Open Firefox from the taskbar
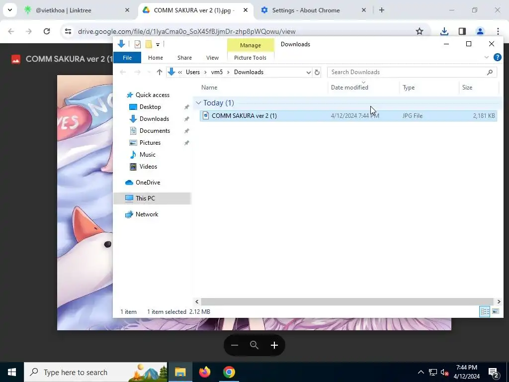509x382 pixels. [x=205, y=372]
